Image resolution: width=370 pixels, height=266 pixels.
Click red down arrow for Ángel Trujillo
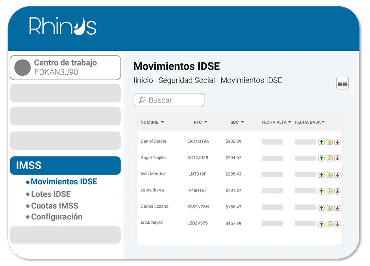point(337,158)
